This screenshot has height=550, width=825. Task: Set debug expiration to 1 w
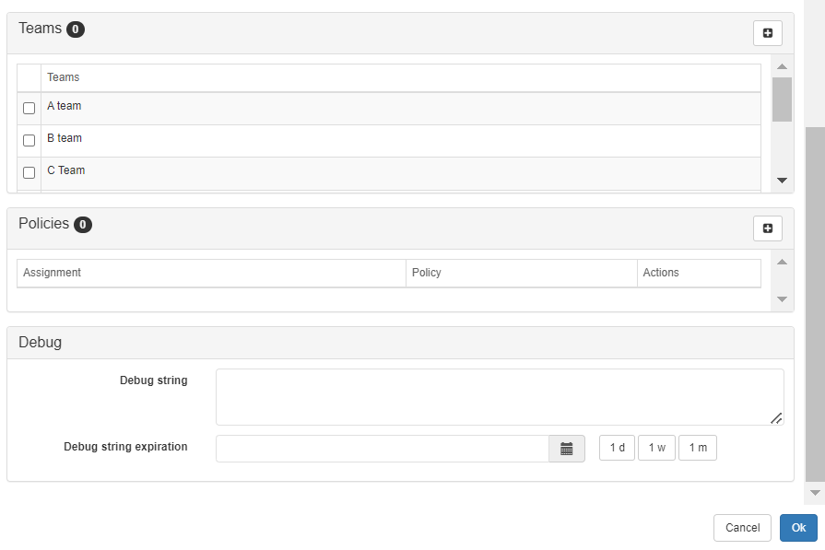pos(656,448)
